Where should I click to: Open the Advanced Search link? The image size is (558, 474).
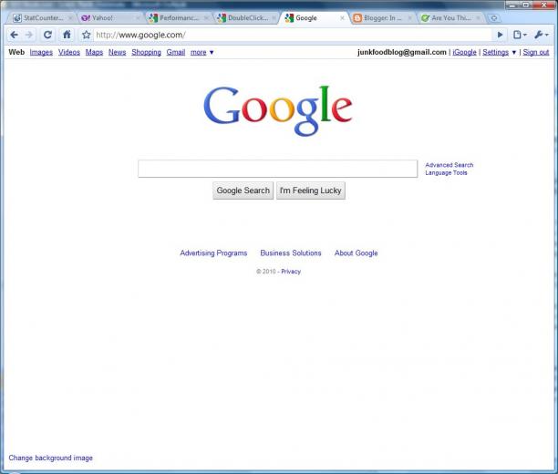pos(449,165)
